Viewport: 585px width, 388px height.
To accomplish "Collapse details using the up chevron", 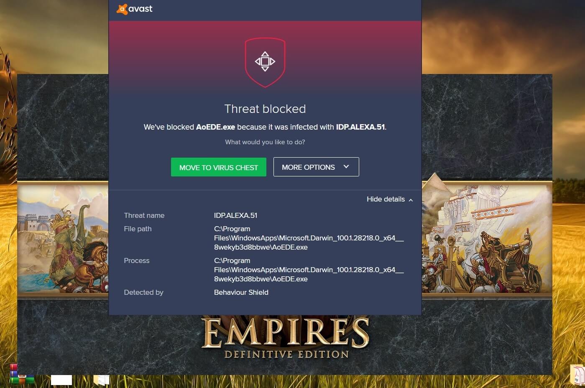I will [x=411, y=200].
